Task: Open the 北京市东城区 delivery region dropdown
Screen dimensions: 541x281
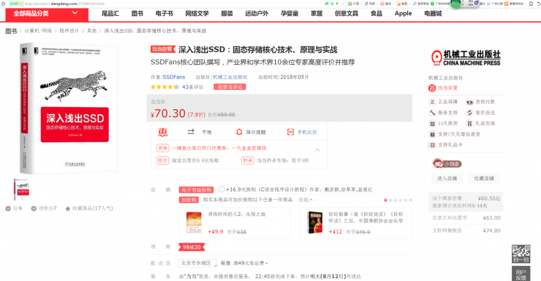Action: (198, 263)
